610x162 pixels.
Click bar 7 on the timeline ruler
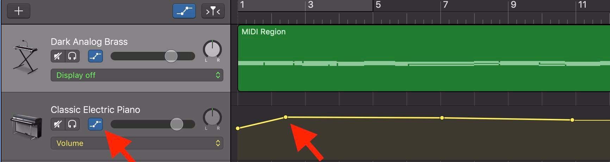(446, 5)
